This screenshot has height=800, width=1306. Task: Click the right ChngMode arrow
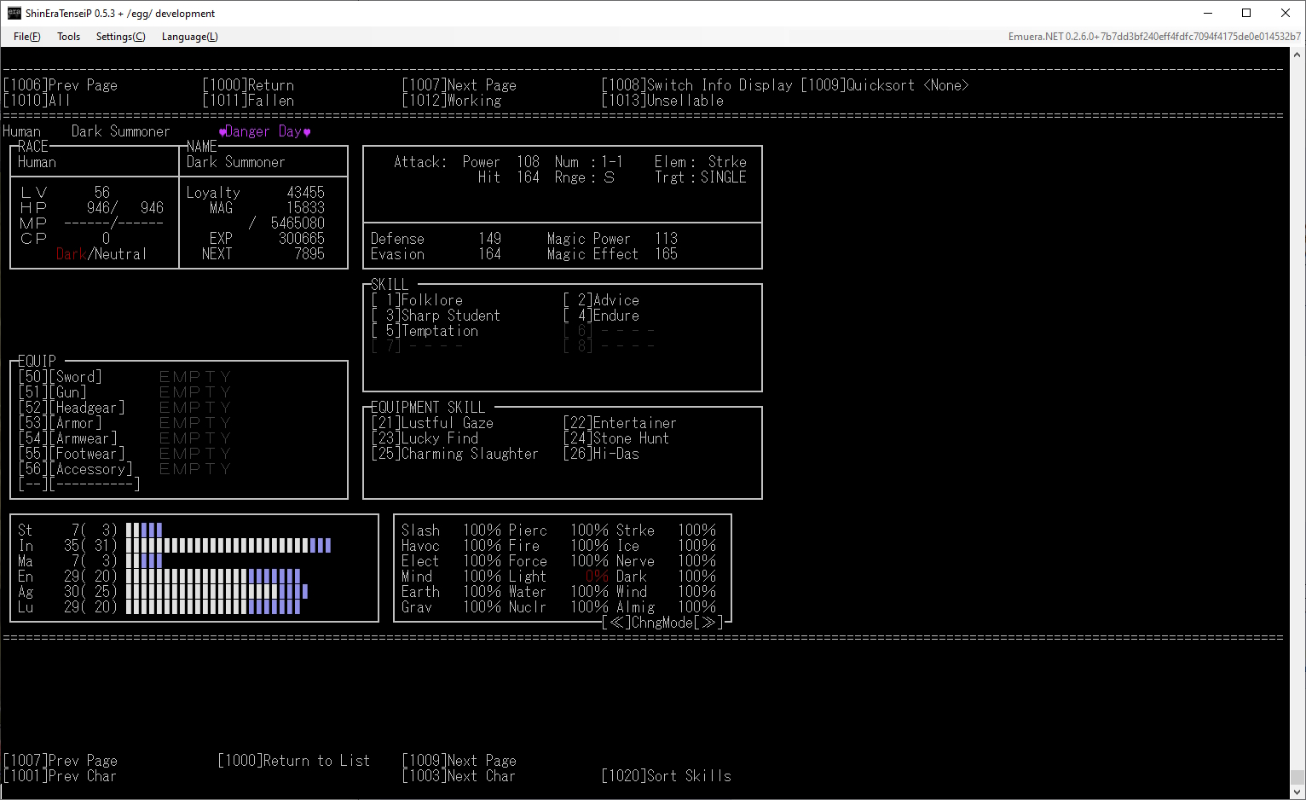click(708, 623)
